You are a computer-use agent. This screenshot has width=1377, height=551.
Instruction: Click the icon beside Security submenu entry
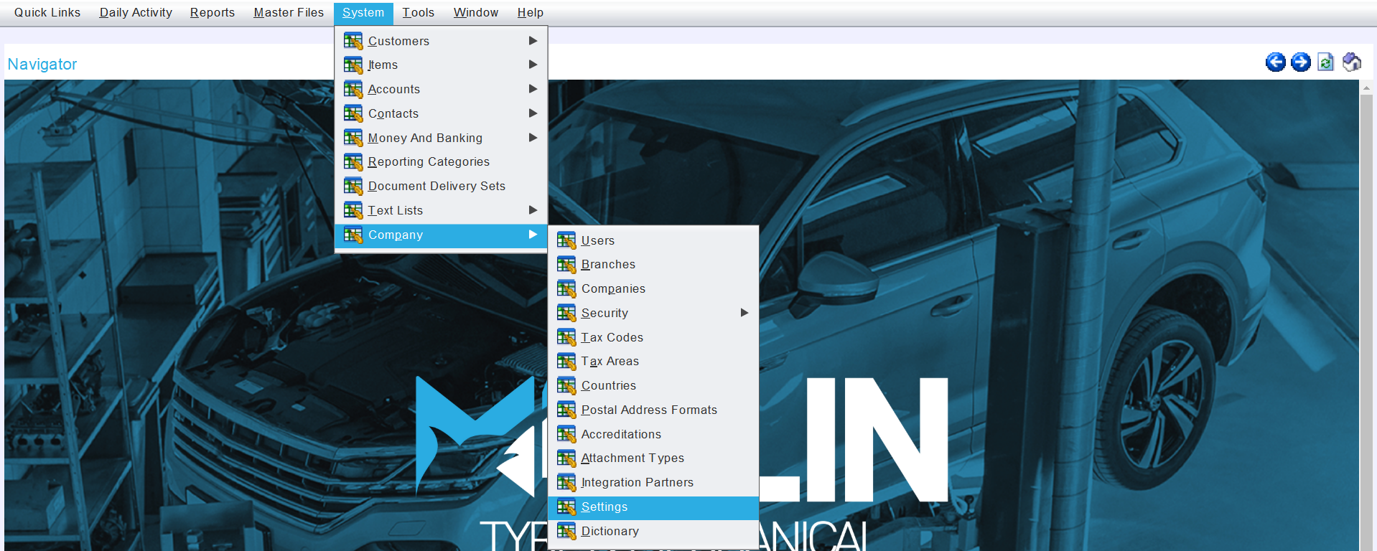566,313
